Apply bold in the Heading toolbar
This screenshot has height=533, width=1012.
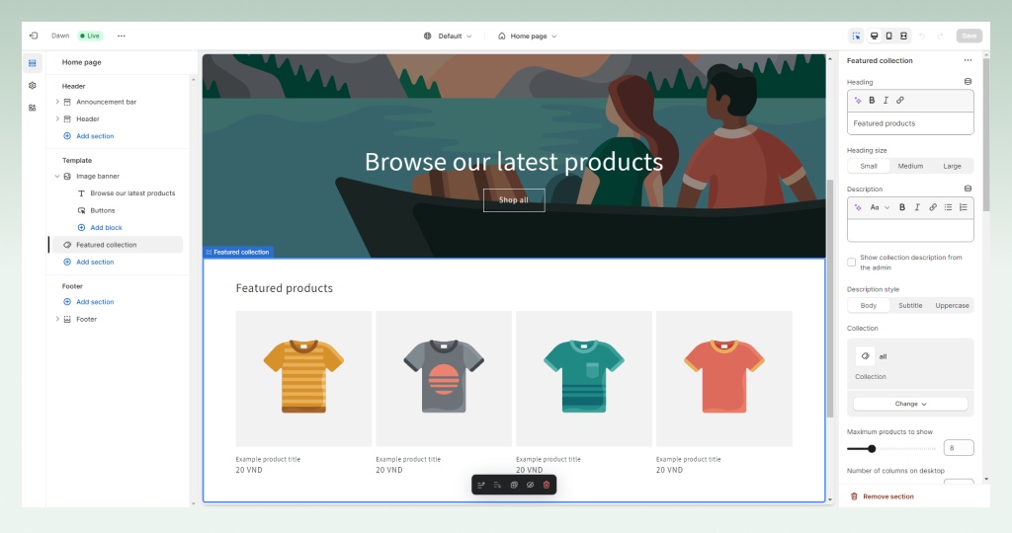(x=872, y=101)
